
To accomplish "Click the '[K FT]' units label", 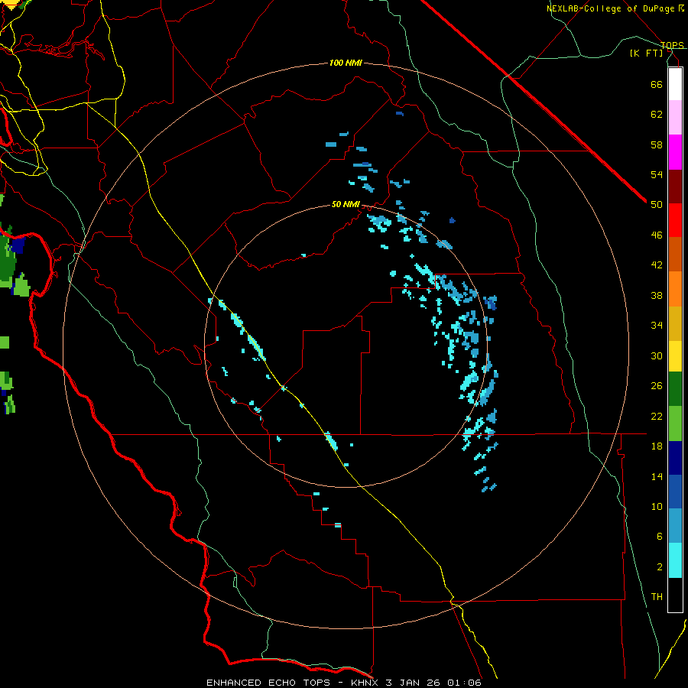I will pos(647,53).
